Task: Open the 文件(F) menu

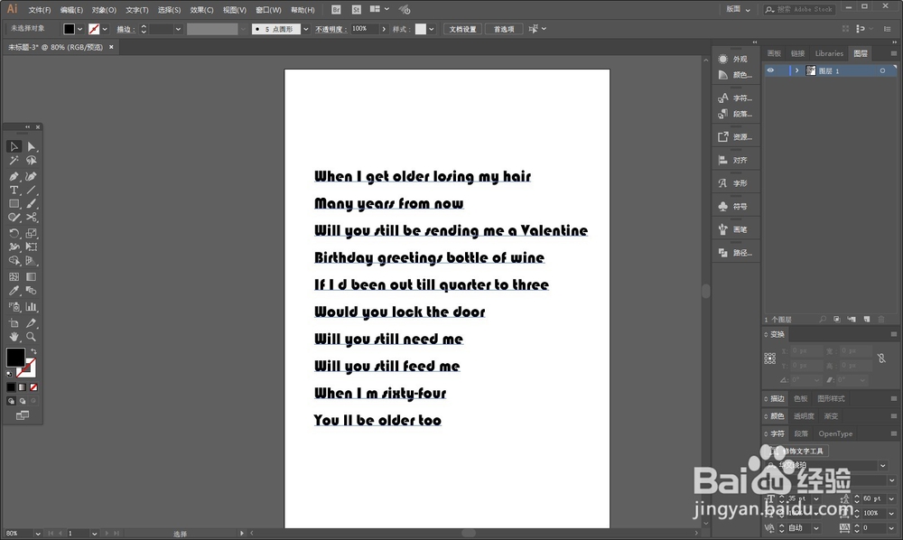Action: pyautogui.click(x=39, y=10)
